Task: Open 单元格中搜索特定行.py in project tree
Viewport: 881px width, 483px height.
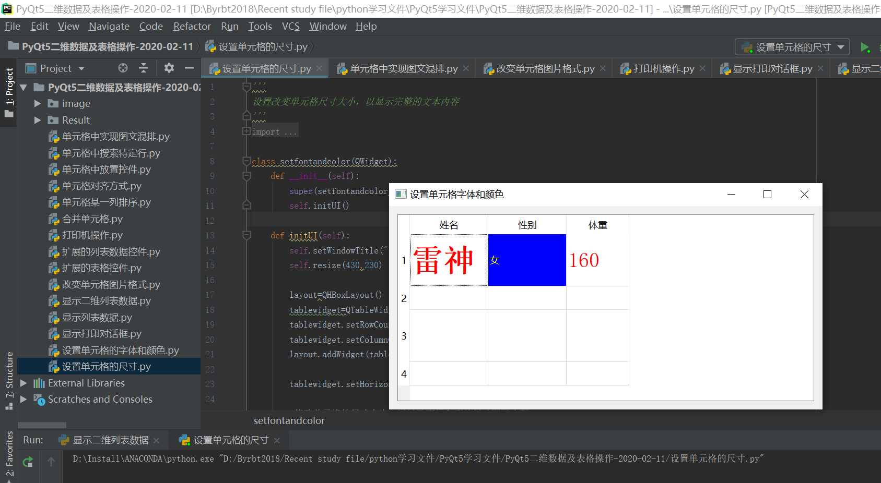Action: [111, 153]
